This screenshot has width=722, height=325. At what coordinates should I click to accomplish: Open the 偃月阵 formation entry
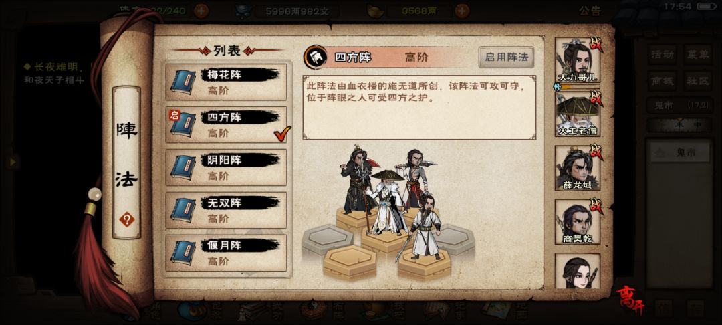click(x=226, y=253)
